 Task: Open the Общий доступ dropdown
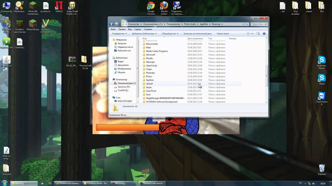[170, 34]
